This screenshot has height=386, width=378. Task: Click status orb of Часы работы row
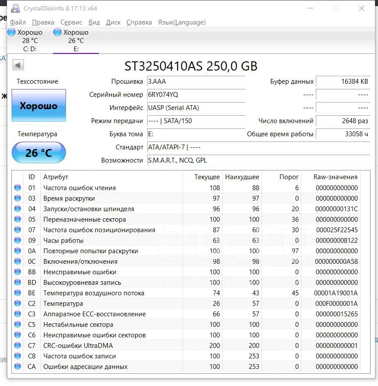click(18, 240)
